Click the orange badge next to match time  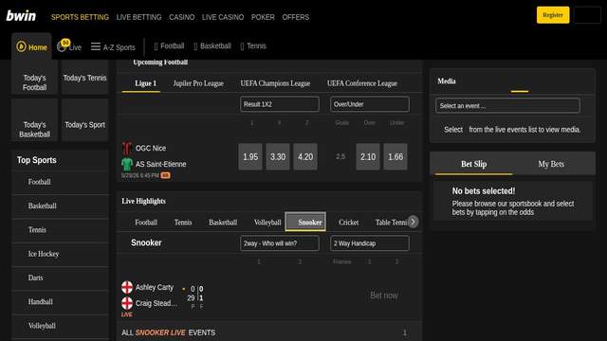pyautogui.click(x=165, y=175)
